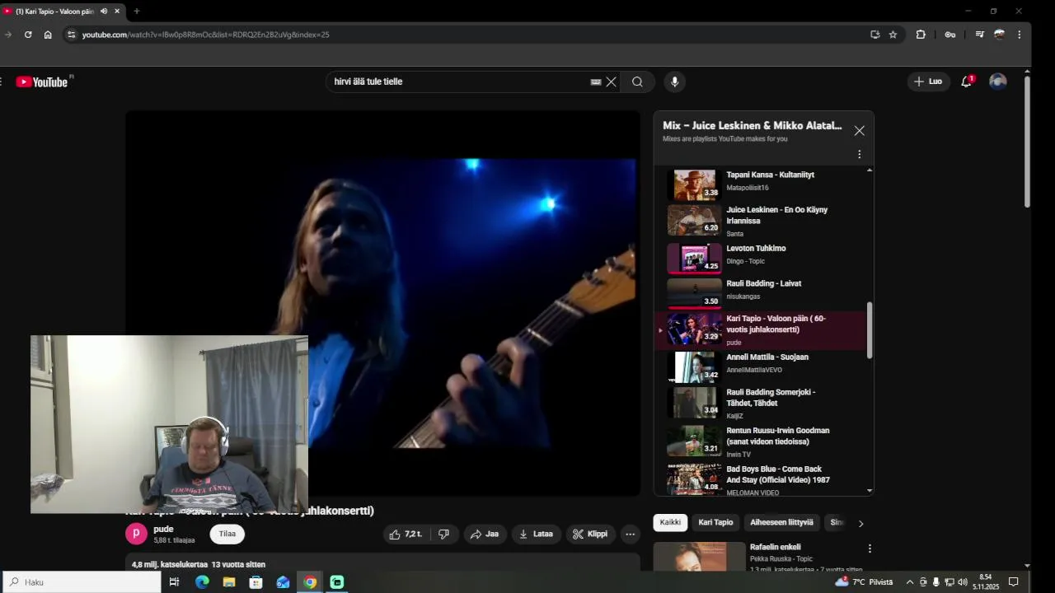The width and height of the screenshot is (1055, 593).
Task: Open the on-screen keyboard icon in search box
Action: point(596,82)
